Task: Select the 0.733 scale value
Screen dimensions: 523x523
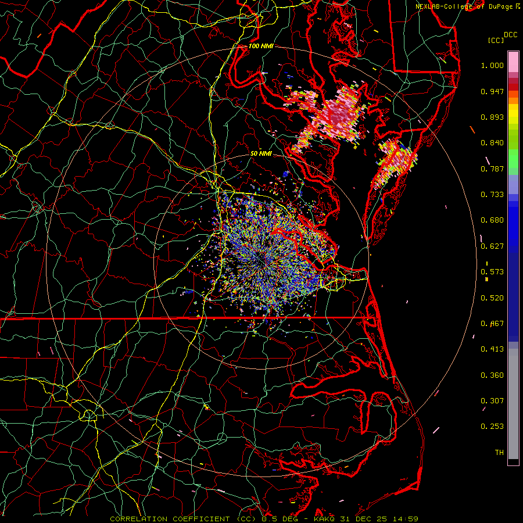Action: click(492, 195)
